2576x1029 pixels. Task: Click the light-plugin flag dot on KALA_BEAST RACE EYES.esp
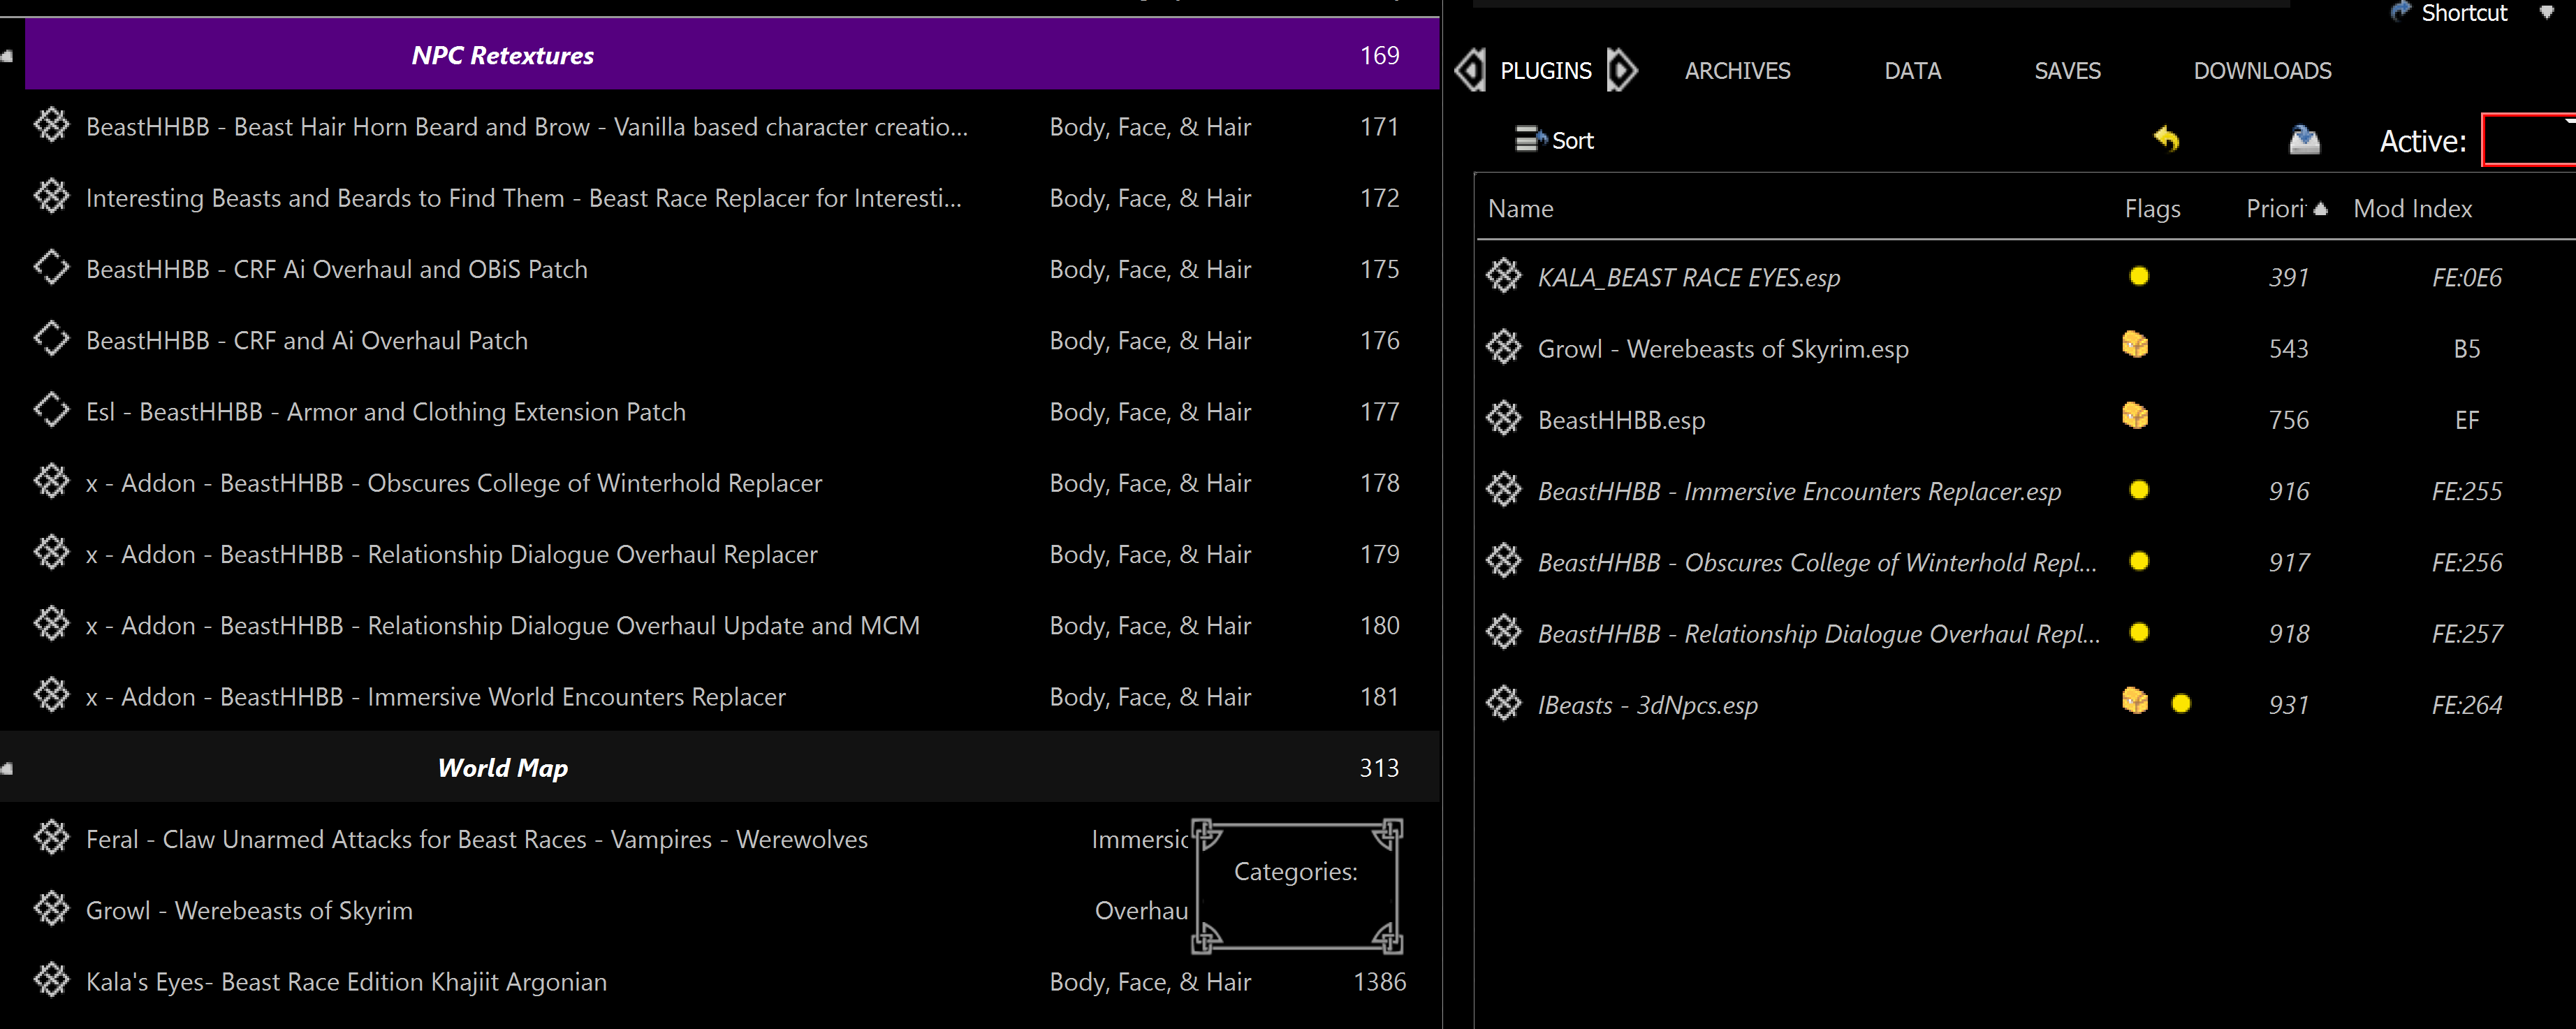coord(2139,276)
